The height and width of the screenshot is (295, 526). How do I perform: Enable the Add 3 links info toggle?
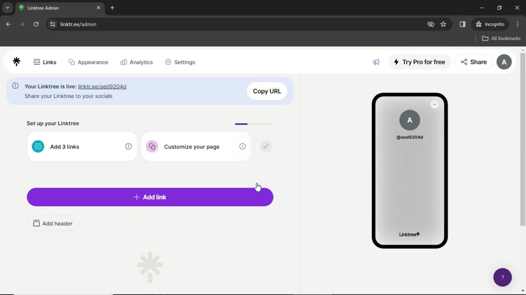click(128, 147)
